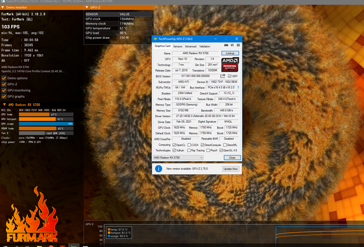Click the Chip power draw 150 W row

pyautogui.click(x=119, y=37)
